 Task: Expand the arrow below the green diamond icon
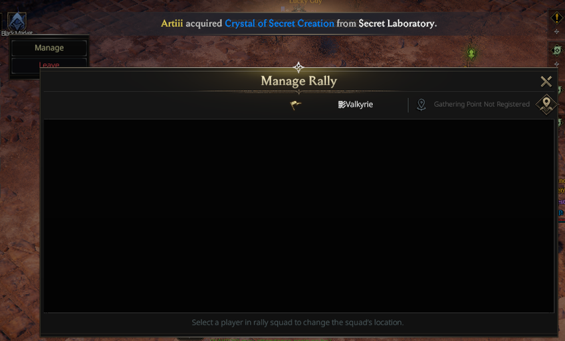coord(556,64)
